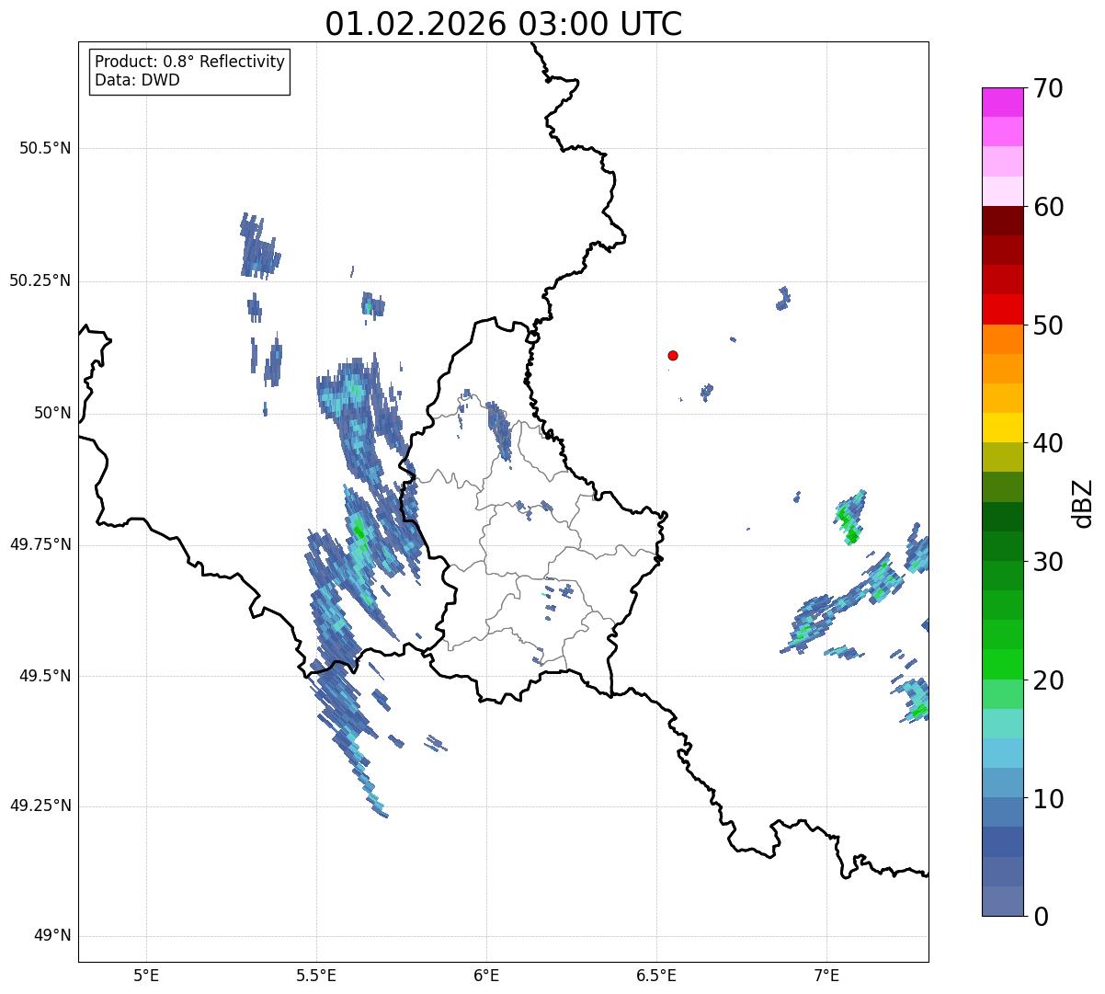Click the 49.75°N latitude label
This screenshot has height=994, width=1105.
(40, 544)
